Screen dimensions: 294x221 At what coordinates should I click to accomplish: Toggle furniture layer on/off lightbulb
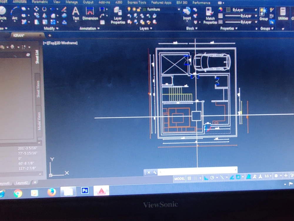pyautogui.click(x=129, y=9)
